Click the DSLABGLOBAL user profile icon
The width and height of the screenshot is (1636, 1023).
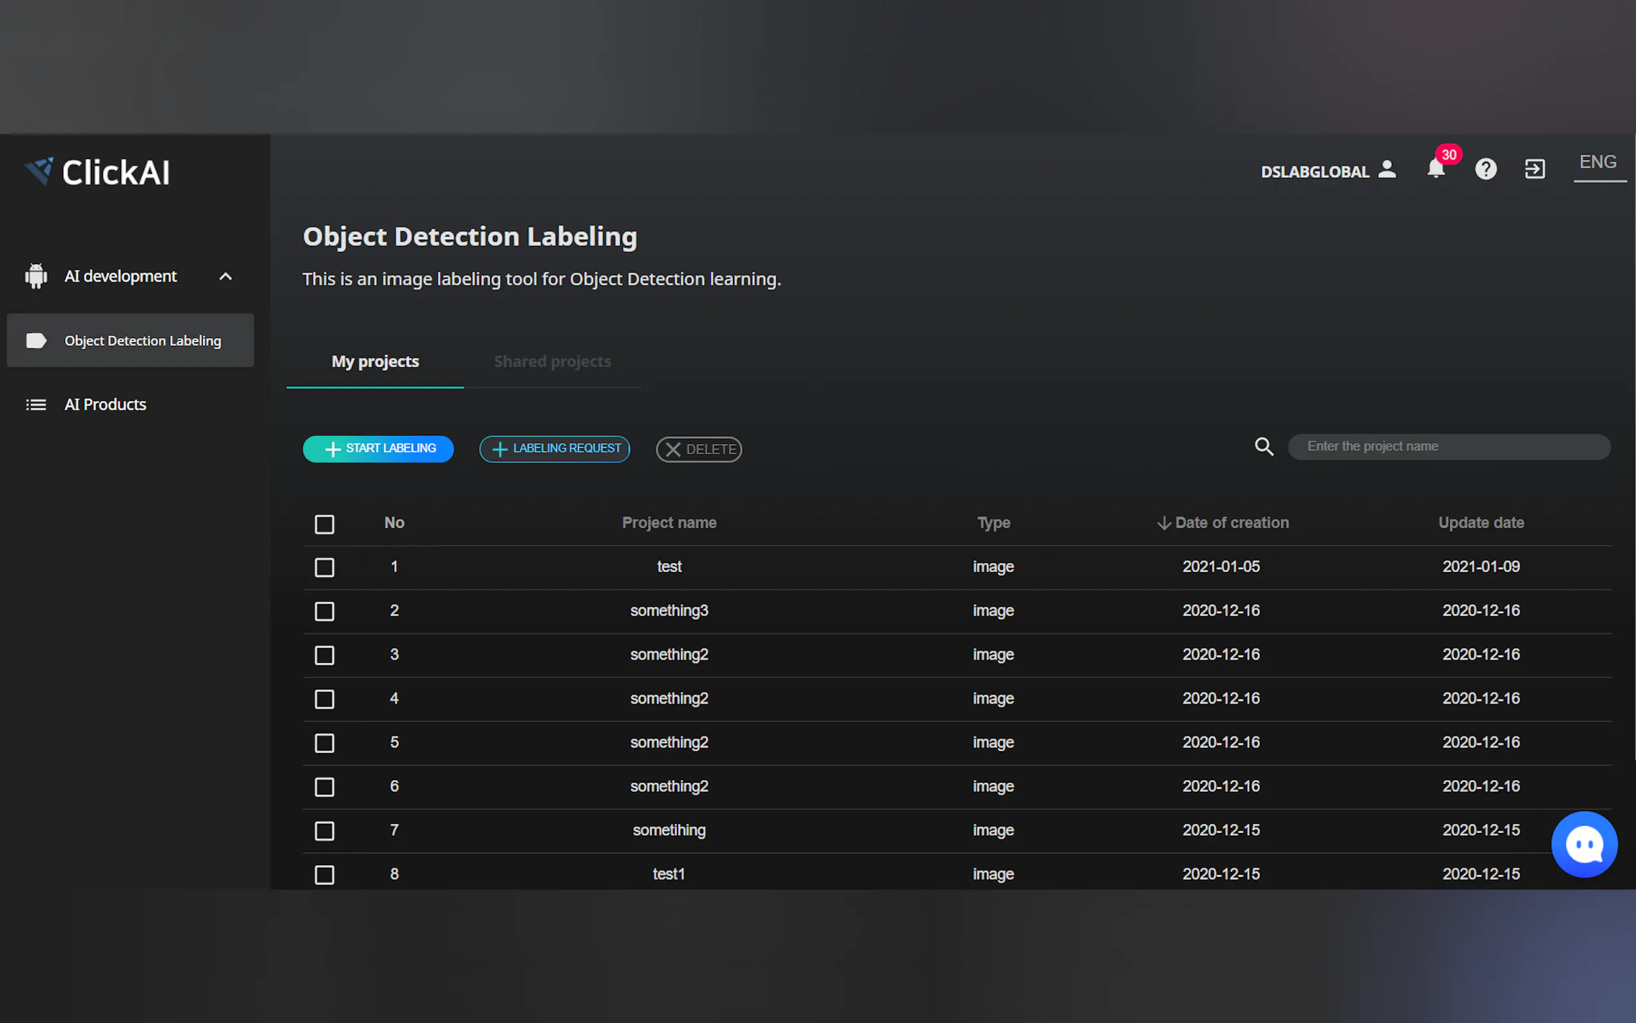tap(1387, 169)
